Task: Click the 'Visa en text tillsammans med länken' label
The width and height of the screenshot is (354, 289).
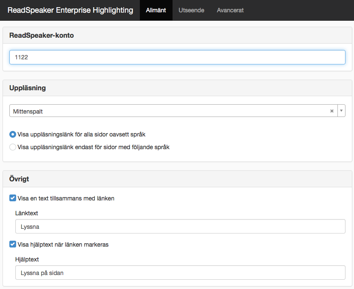Action: (x=66, y=198)
